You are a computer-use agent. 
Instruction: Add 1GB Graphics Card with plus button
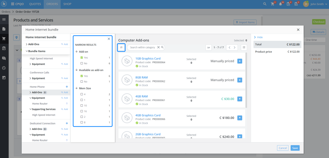tap(240, 61)
